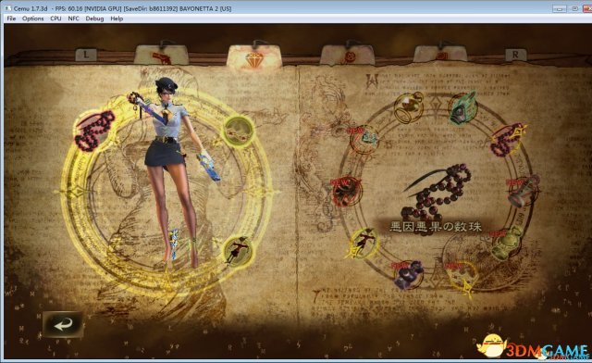Pick the NEW gray cylinder accessory
The image size is (592, 363).
click(x=524, y=192)
